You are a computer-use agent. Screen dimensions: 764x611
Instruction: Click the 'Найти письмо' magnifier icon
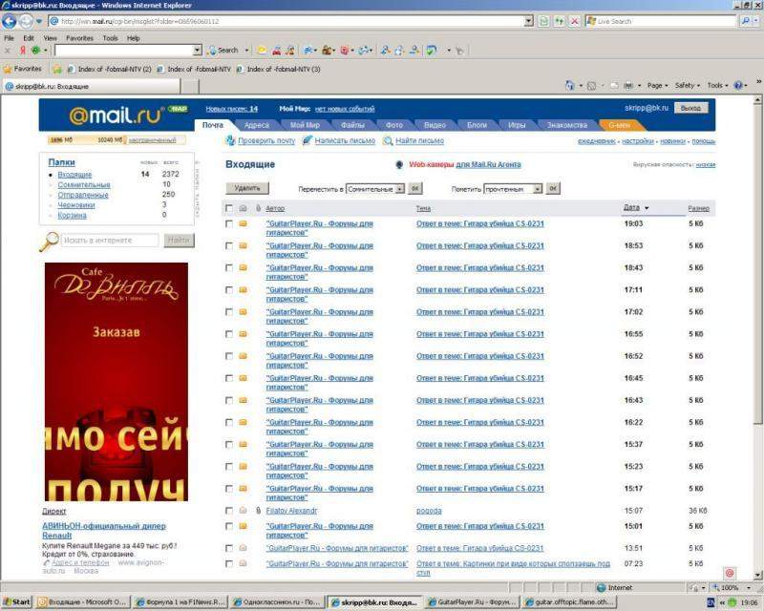388,140
